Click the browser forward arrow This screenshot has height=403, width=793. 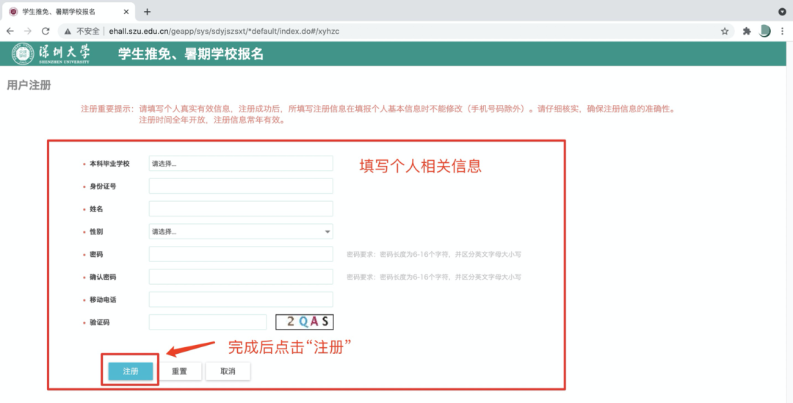point(28,31)
